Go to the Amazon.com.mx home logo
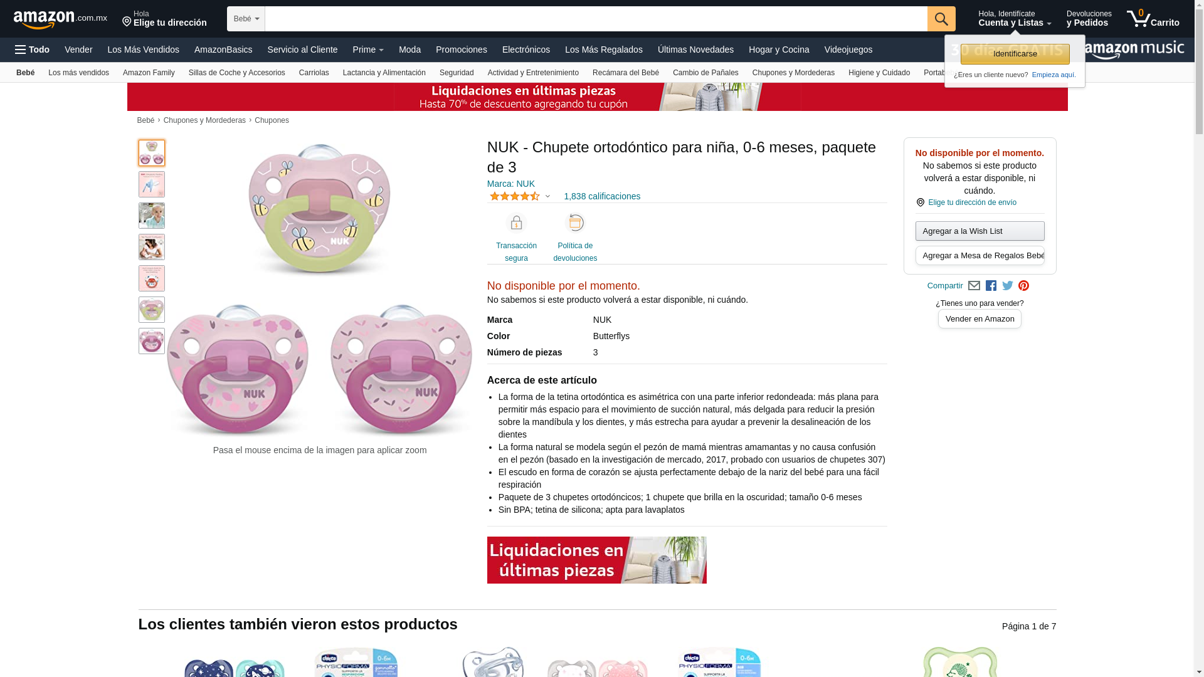The width and height of the screenshot is (1204, 677). tap(60, 19)
